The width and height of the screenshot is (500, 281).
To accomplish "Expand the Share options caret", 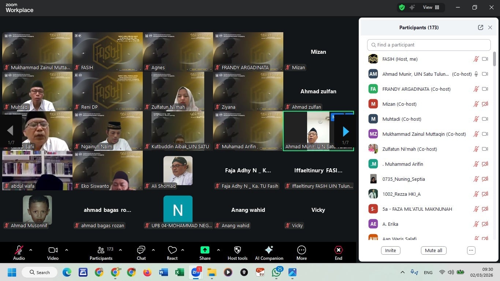I will tap(218, 250).
